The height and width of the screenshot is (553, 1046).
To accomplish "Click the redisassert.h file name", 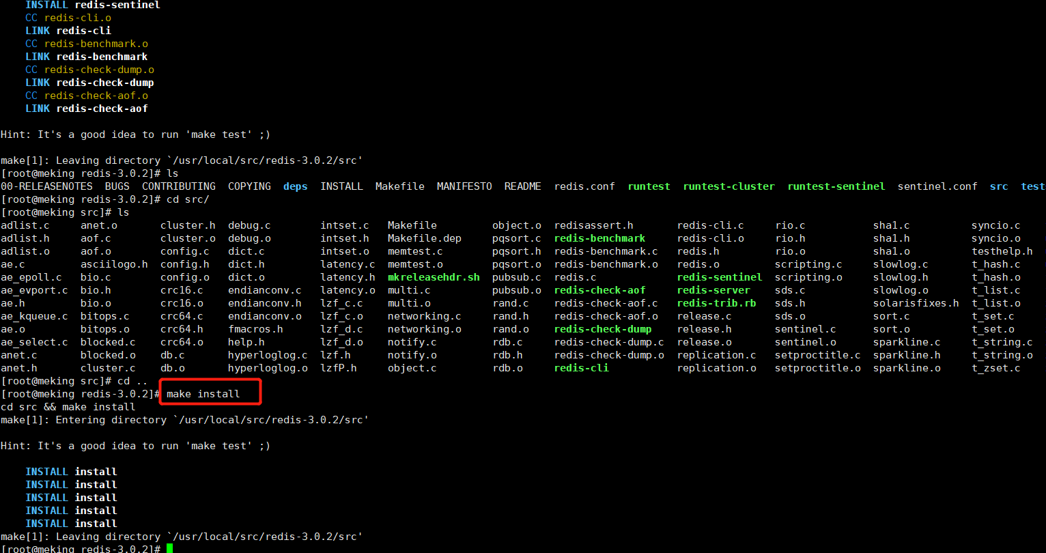I will tap(593, 225).
